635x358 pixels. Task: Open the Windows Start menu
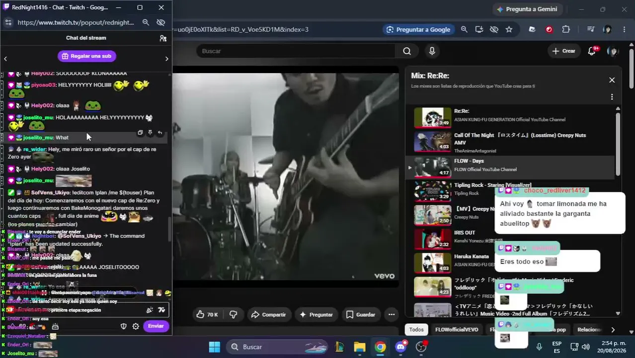tap(214, 347)
